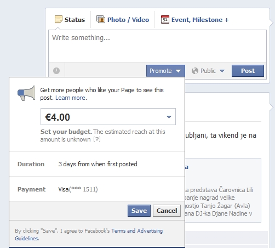This screenshot has height=248, width=275.
Task: Switch to the Photo / Video tab
Action: [x=123, y=20]
